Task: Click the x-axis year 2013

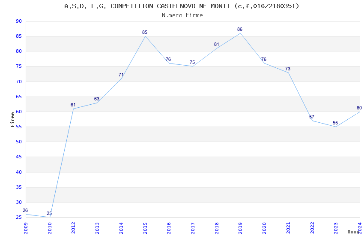Action: pos(97,228)
